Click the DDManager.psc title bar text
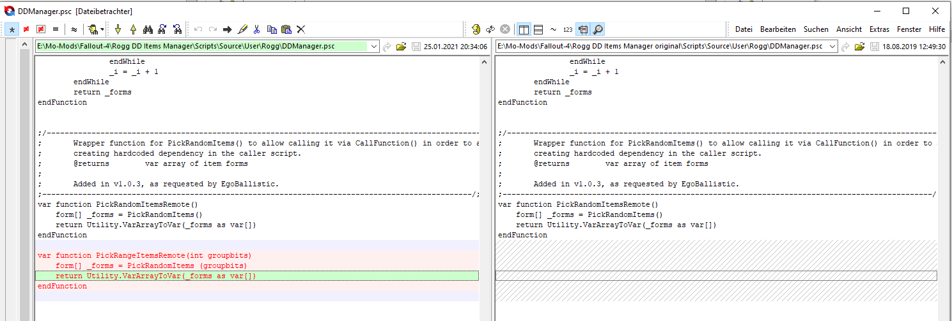Screen dimensions: 952x321 point(76,11)
